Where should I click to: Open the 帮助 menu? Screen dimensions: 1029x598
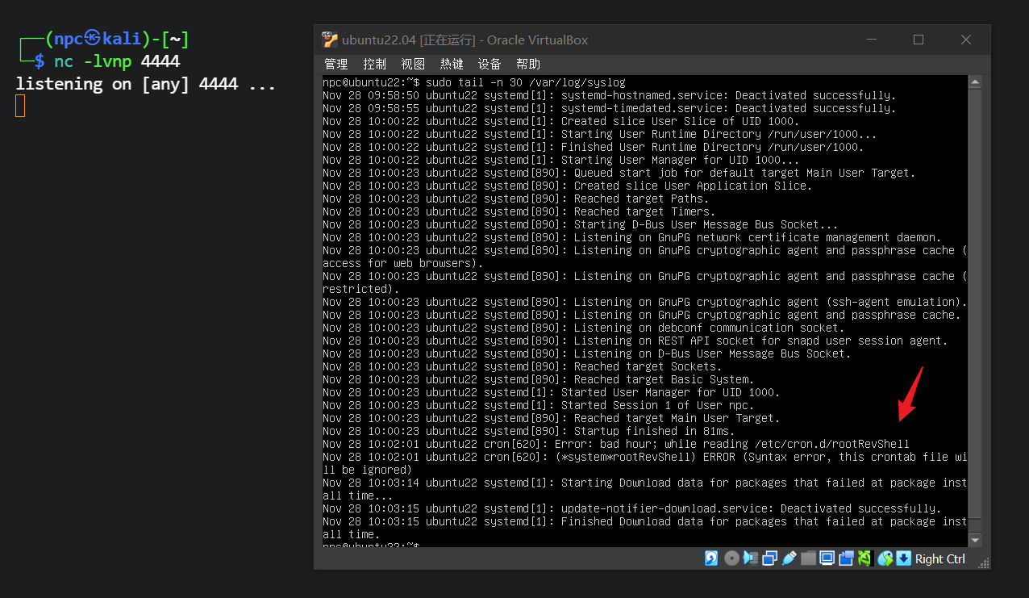(528, 64)
